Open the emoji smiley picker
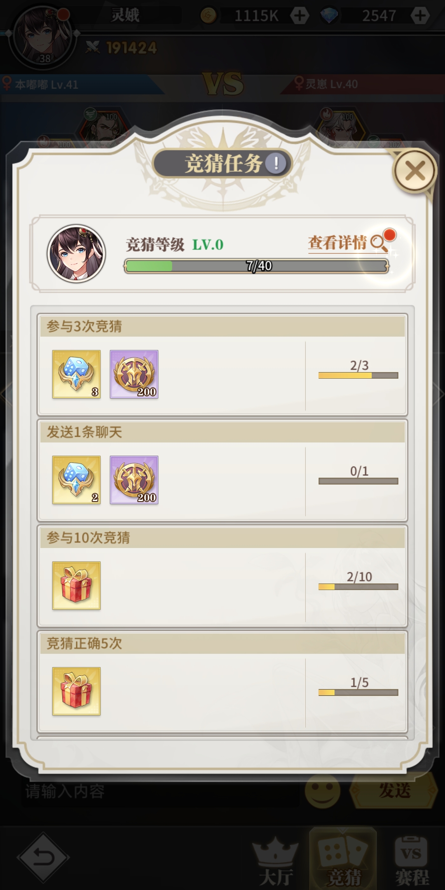This screenshot has width=445, height=890. pos(323,790)
